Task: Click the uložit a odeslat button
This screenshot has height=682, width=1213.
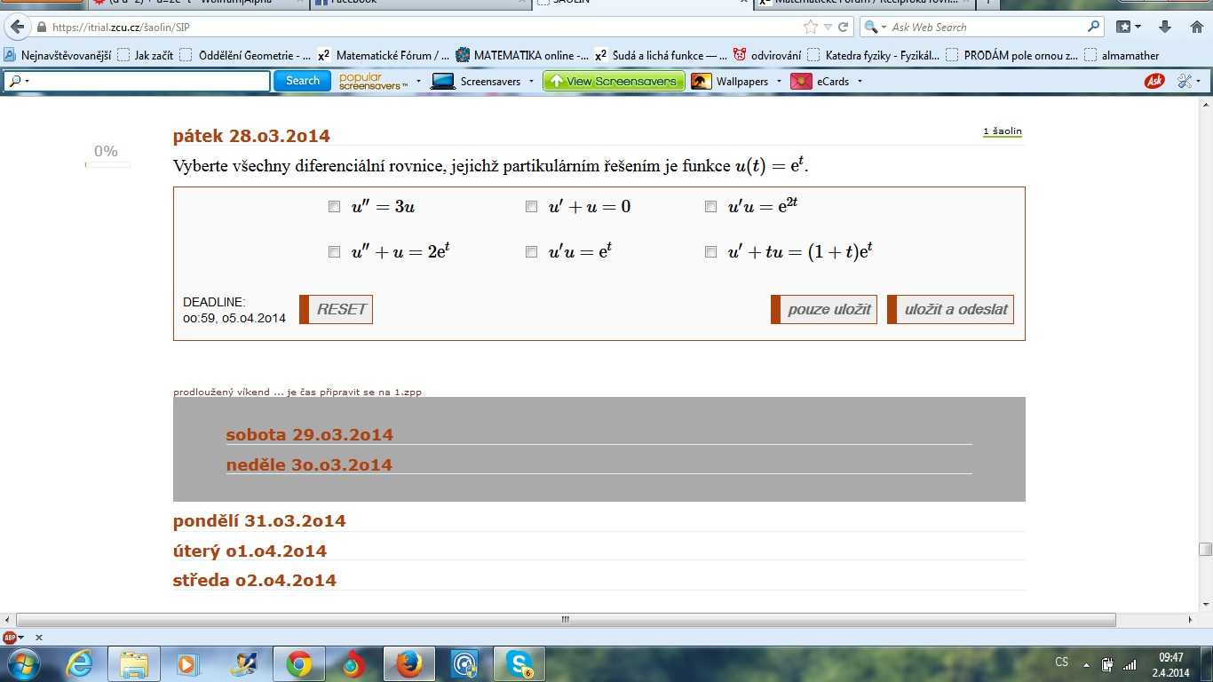Action: [950, 309]
